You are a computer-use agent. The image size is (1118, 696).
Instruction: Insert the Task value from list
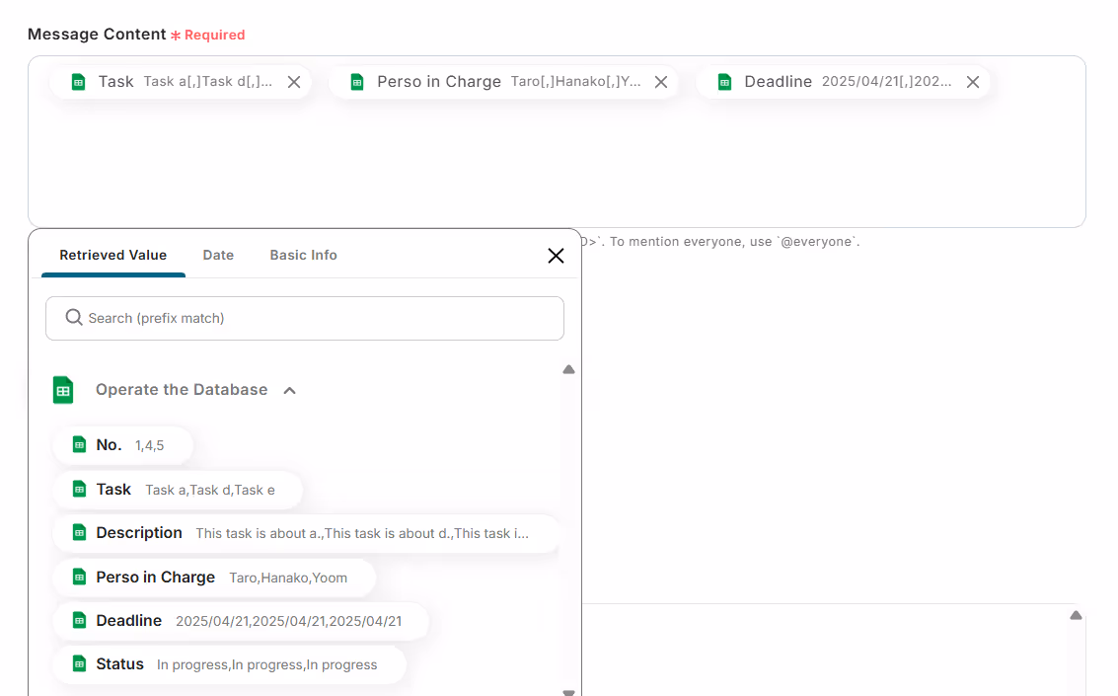[x=178, y=490]
